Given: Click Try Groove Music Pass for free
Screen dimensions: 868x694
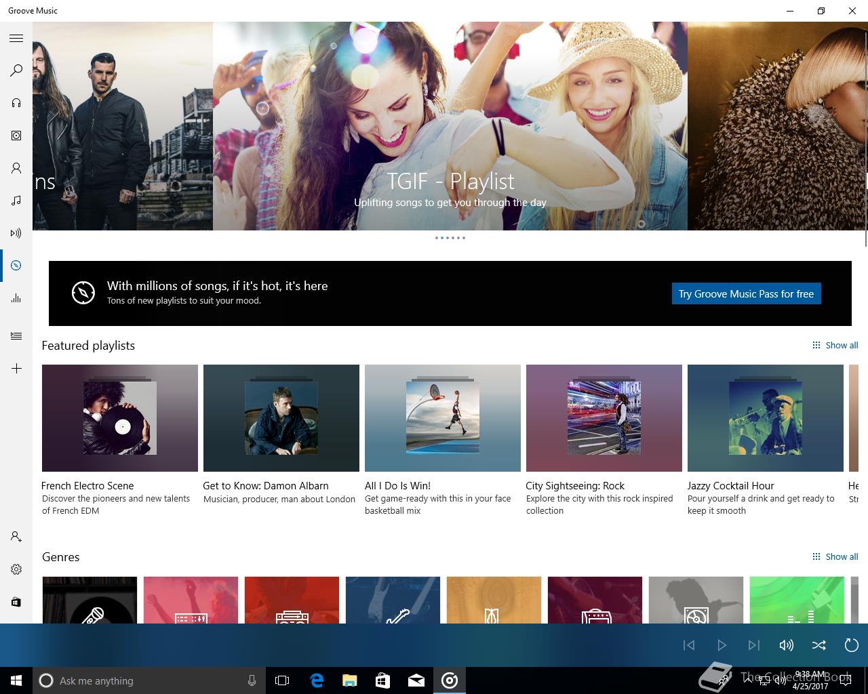Looking at the screenshot, I should click(746, 293).
